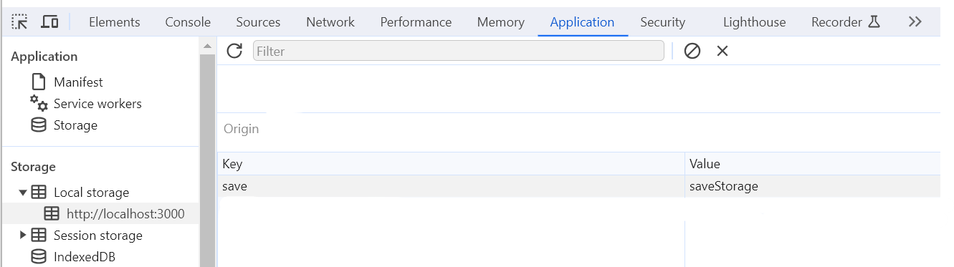This screenshot has width=954, height=267.
Task: Click the sidebar scrollbar up arrow
Action: [x=207, y=47]
